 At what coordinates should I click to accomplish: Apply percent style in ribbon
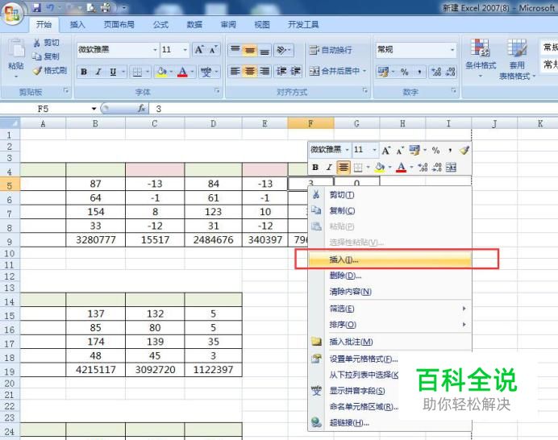[405, 72]
